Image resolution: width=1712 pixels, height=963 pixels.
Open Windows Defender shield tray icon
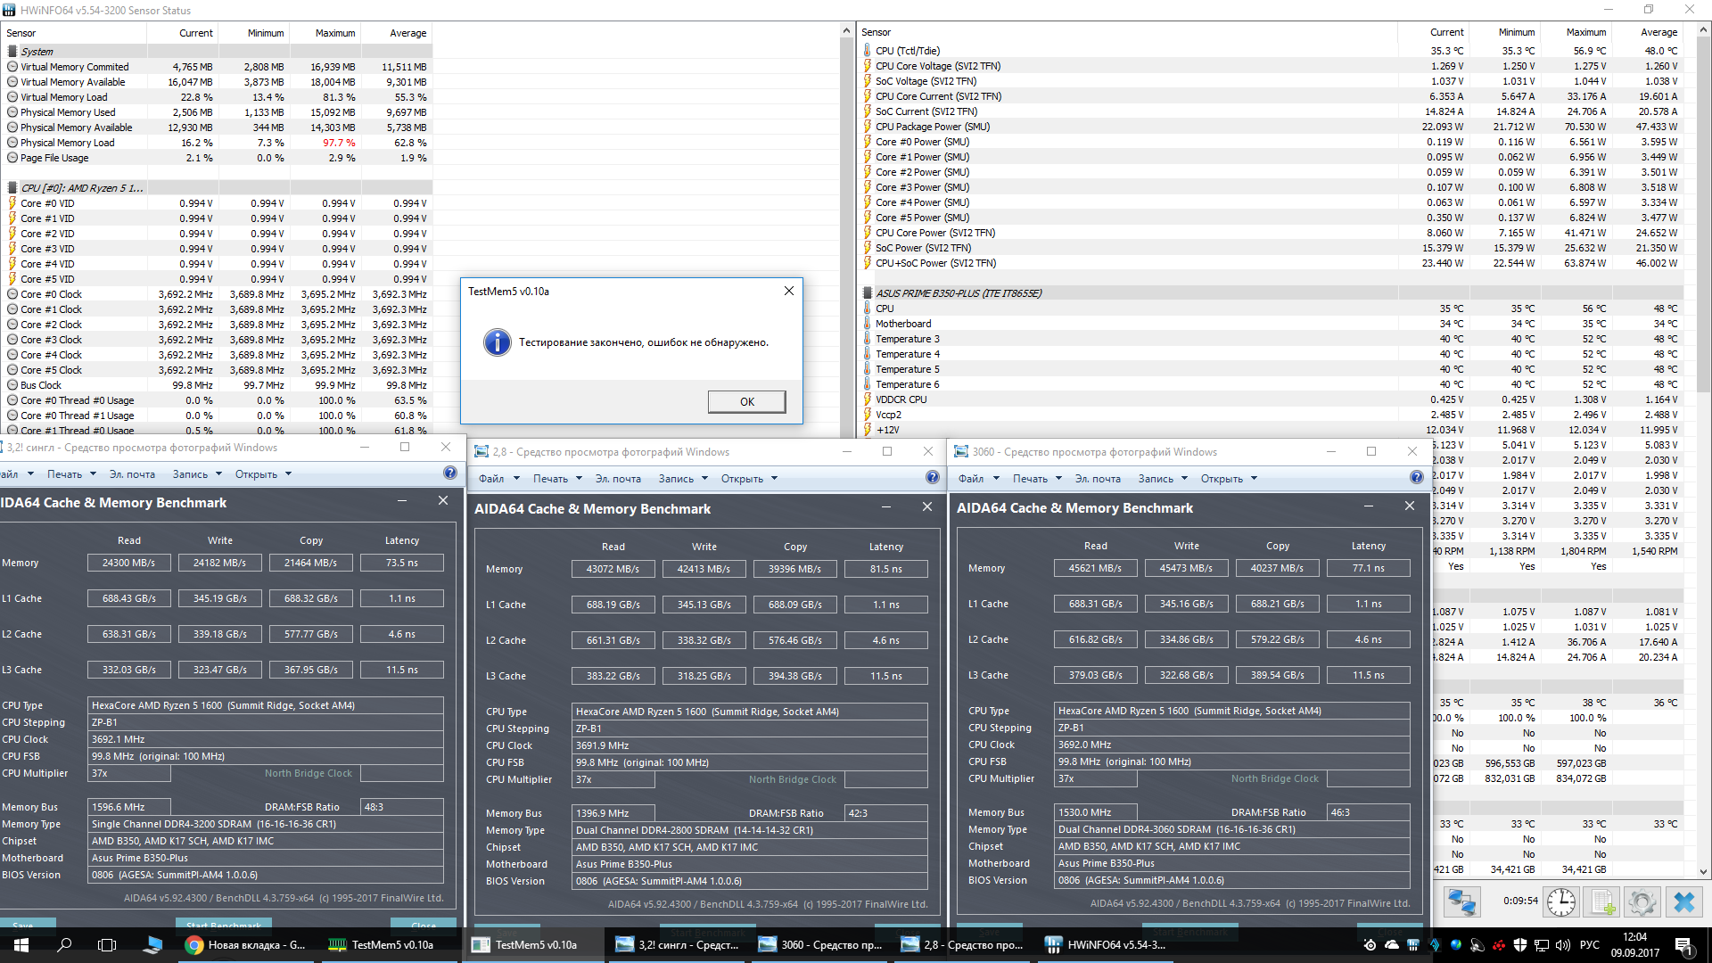pos(1520,945)
